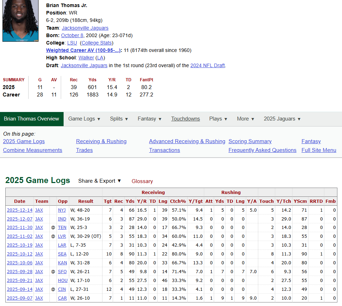Open the NYJ opponent link

[62, 210]
